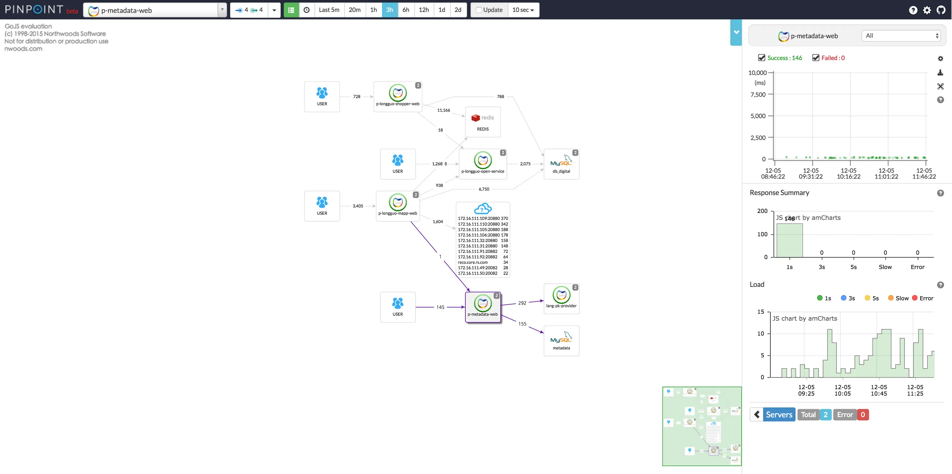Switch time range to 6h

[405, 10]
